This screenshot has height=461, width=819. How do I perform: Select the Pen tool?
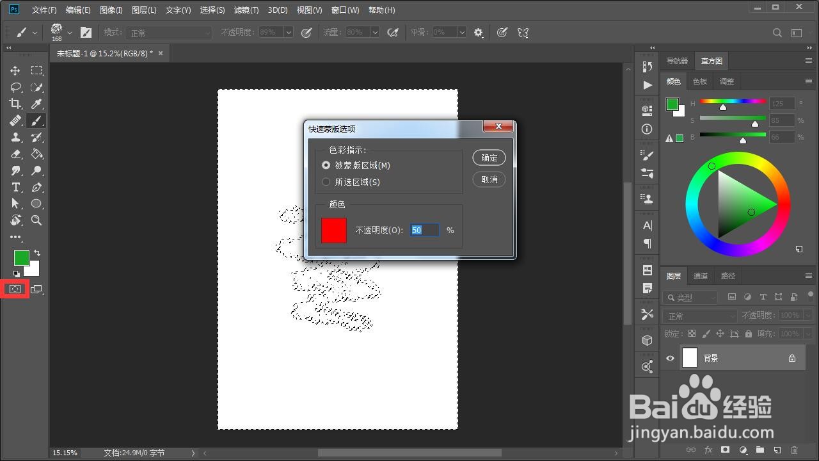(37, 187)
